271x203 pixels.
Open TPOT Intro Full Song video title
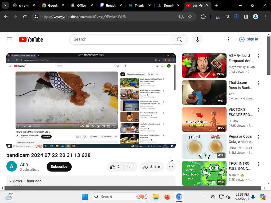240,166
